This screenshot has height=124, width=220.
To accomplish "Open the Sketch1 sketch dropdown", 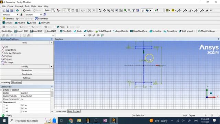I will pos(41,14).
